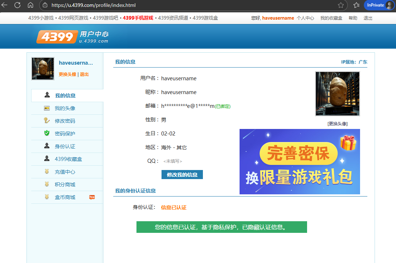Open 个人中心 in top bar
This screenshot has height=263, width=396.
click(305, 18)
